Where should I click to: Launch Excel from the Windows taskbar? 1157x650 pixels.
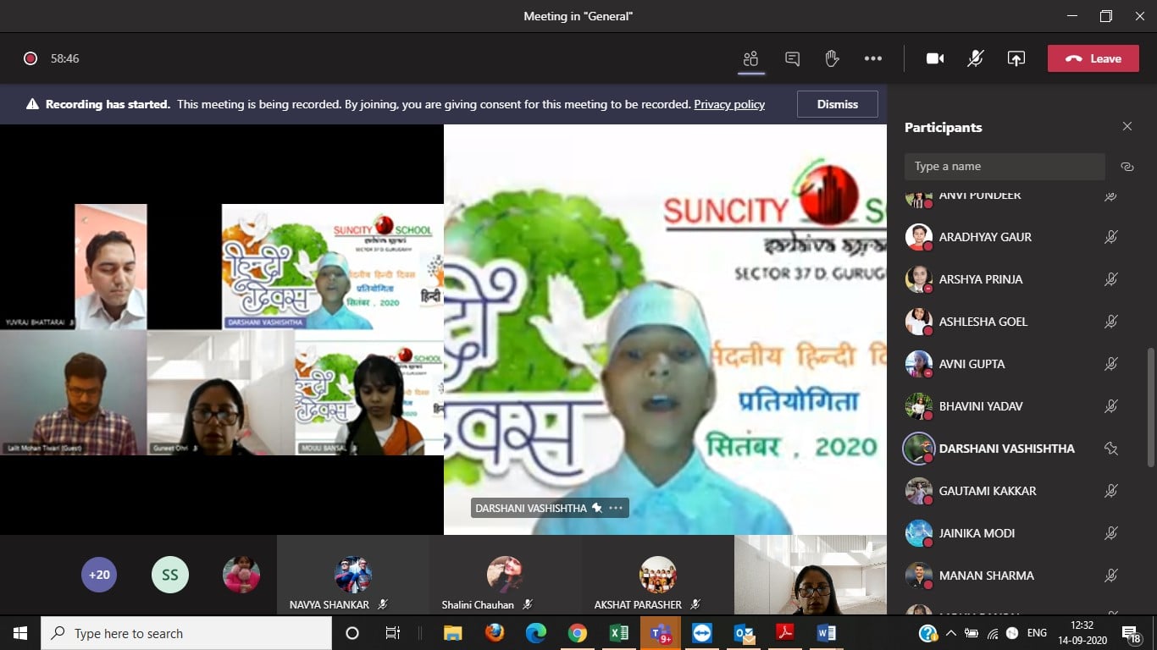pos(618,633)
